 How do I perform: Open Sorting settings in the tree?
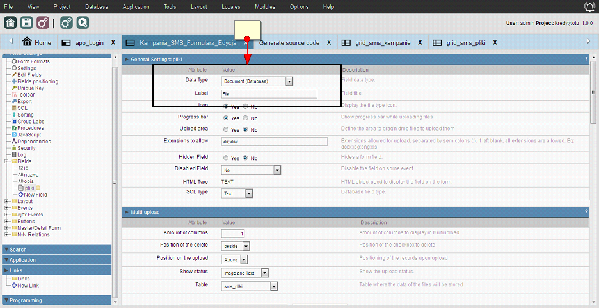[x=25, y=115]
